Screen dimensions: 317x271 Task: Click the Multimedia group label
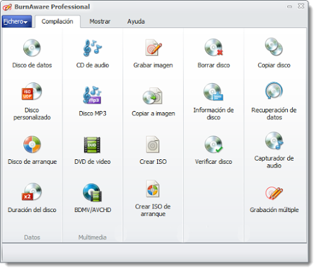pos(93,237)
